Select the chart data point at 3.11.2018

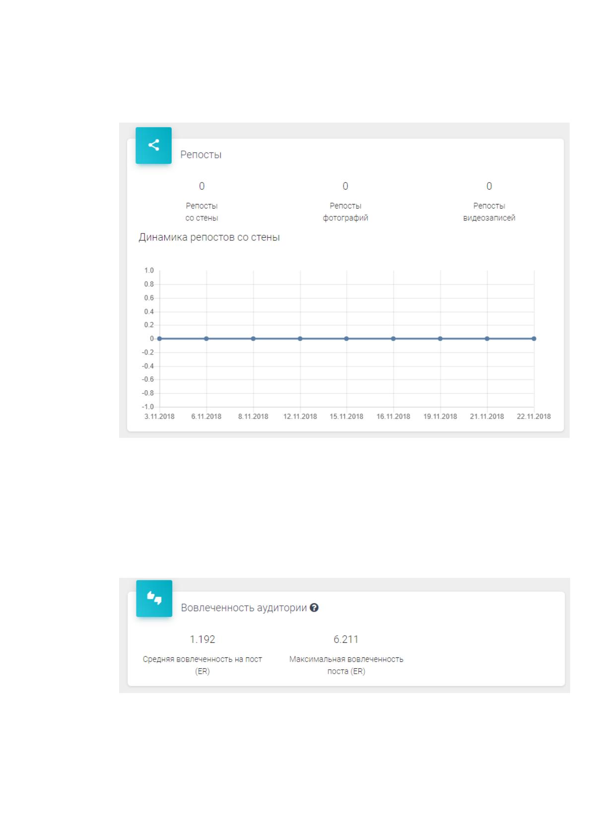[x=160, y=339]
